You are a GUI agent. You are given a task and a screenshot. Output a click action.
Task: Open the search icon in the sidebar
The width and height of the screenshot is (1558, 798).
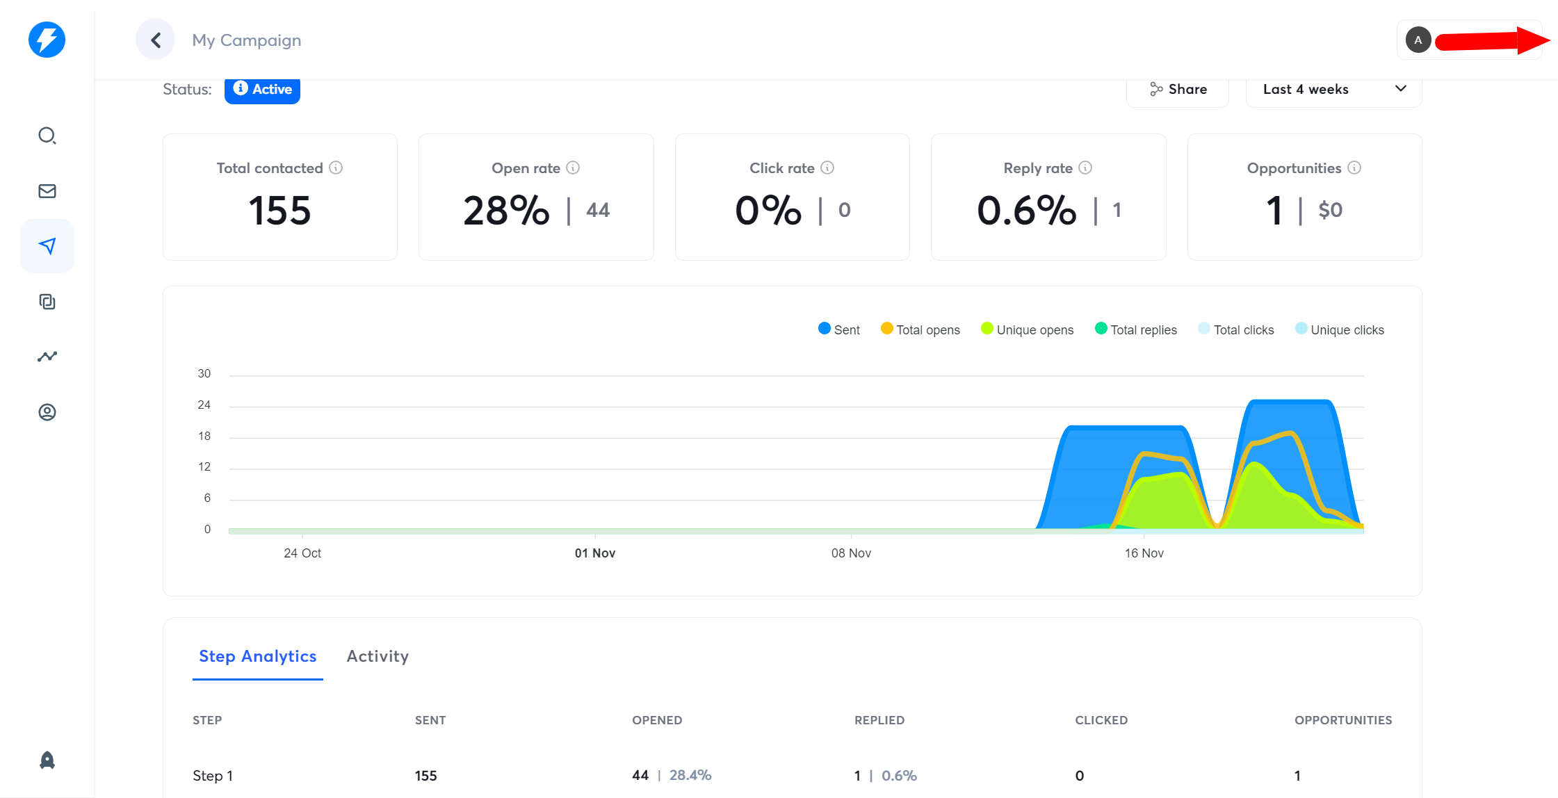coord(47,136)
